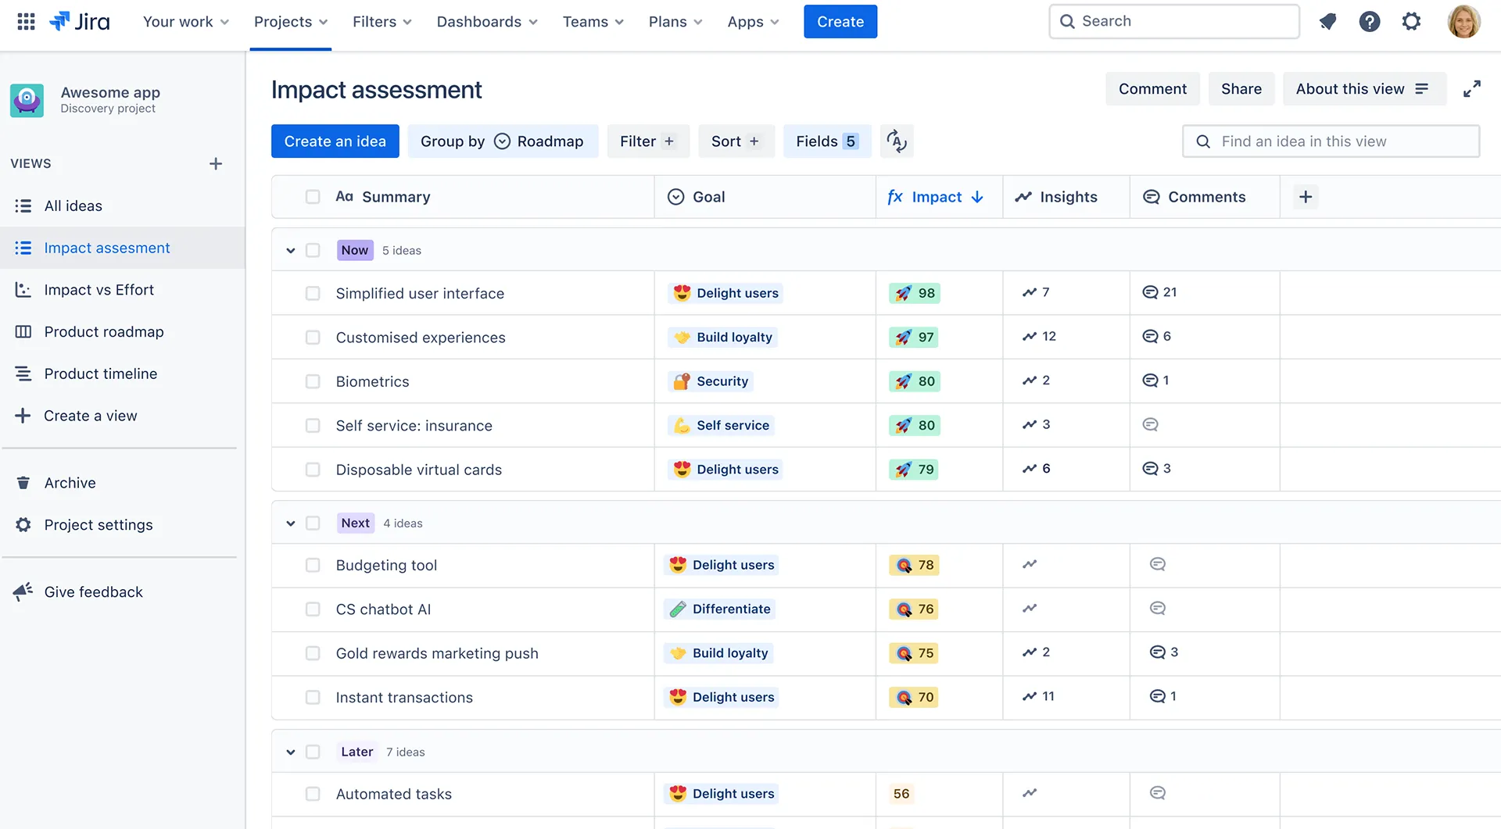1501x829 pixels.
Task: Click the Create an idea button
Action: (335, 141)
